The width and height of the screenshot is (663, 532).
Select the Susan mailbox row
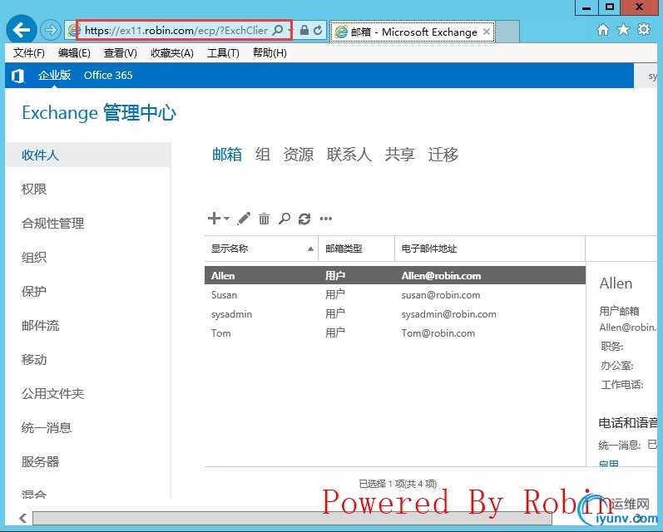click(395, 294)
